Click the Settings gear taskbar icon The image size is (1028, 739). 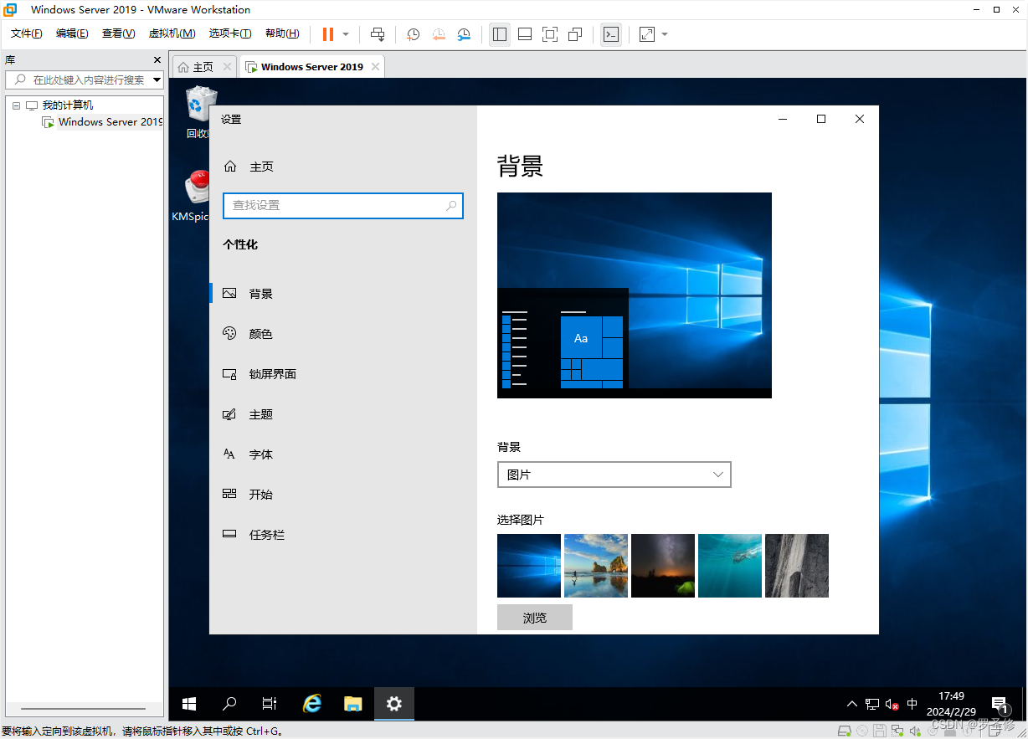coord(394,704)
